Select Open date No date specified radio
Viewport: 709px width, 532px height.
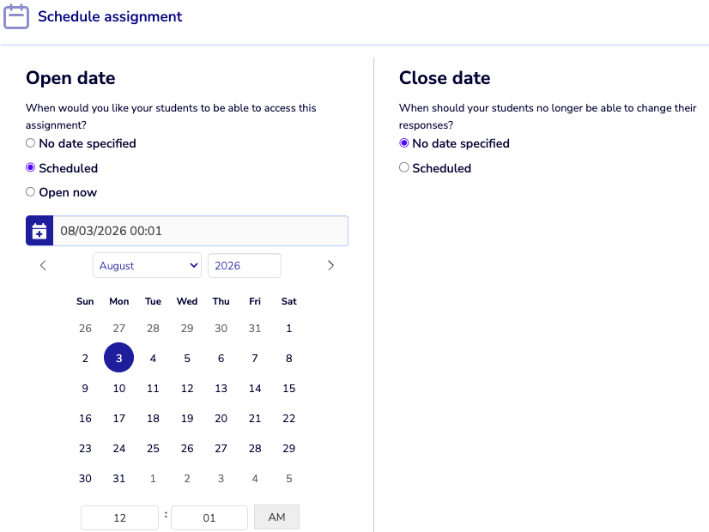click(30, 143)
